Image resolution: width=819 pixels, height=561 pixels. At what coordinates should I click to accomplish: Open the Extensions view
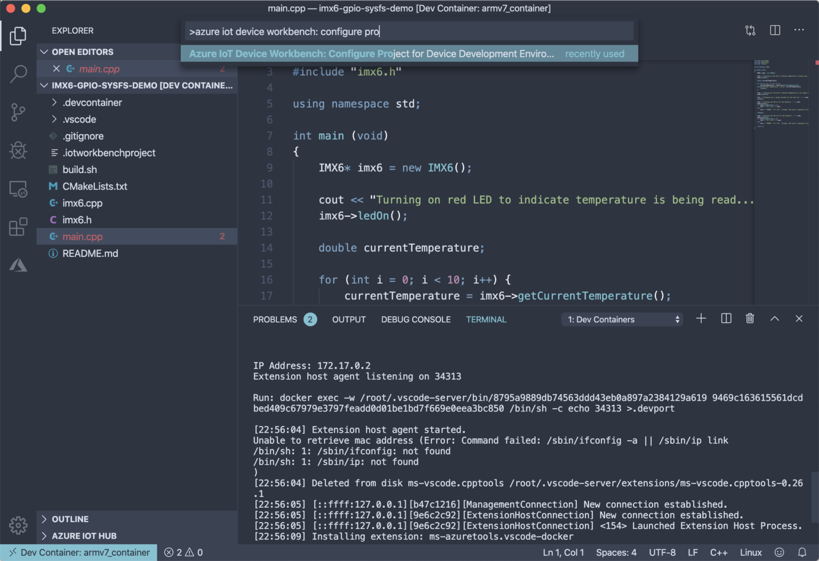point(18,227)
